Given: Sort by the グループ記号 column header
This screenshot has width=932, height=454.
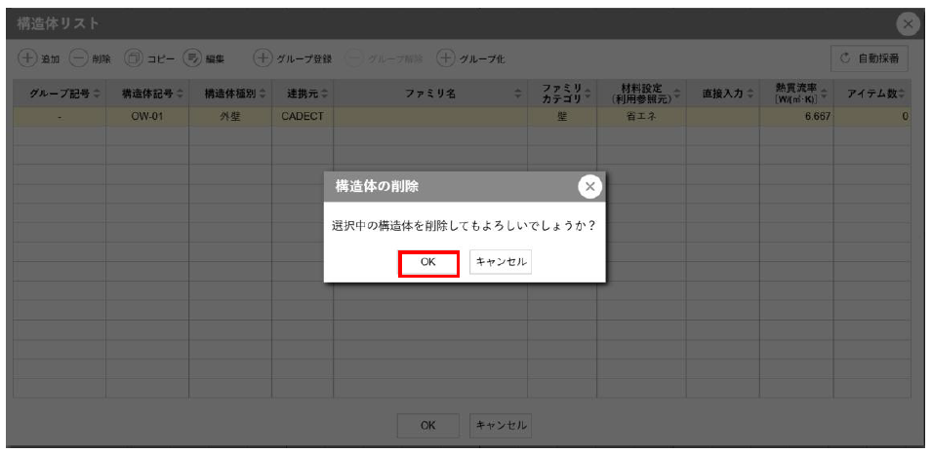Looking at the screenshot, I should (59, 94).
